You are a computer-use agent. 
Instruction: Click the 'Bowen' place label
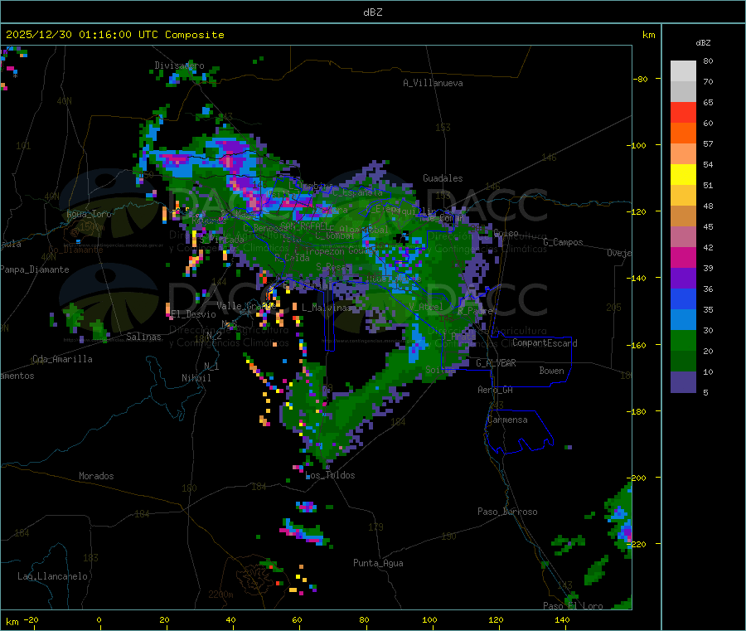(x=551, y=371)
